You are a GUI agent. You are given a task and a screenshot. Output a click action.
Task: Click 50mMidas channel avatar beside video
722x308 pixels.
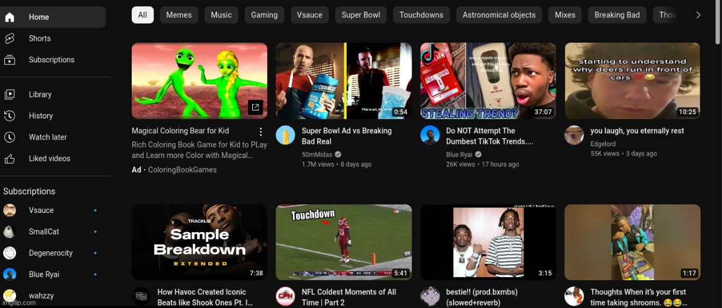click(285, 135)
